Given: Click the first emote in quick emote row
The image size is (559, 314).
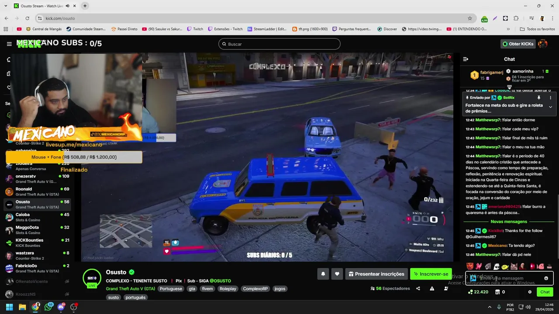Looking at the screenshot, I should (469, 266).
